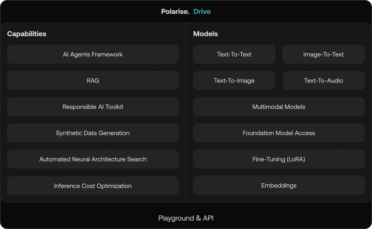Open the RAG capability box

(x=93, y=80)
